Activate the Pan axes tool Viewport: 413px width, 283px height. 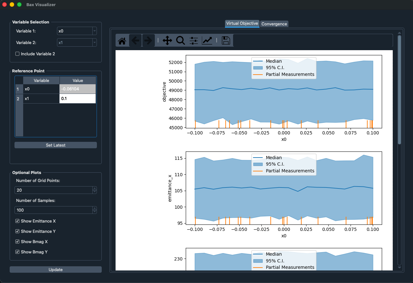tap(167, 41)
